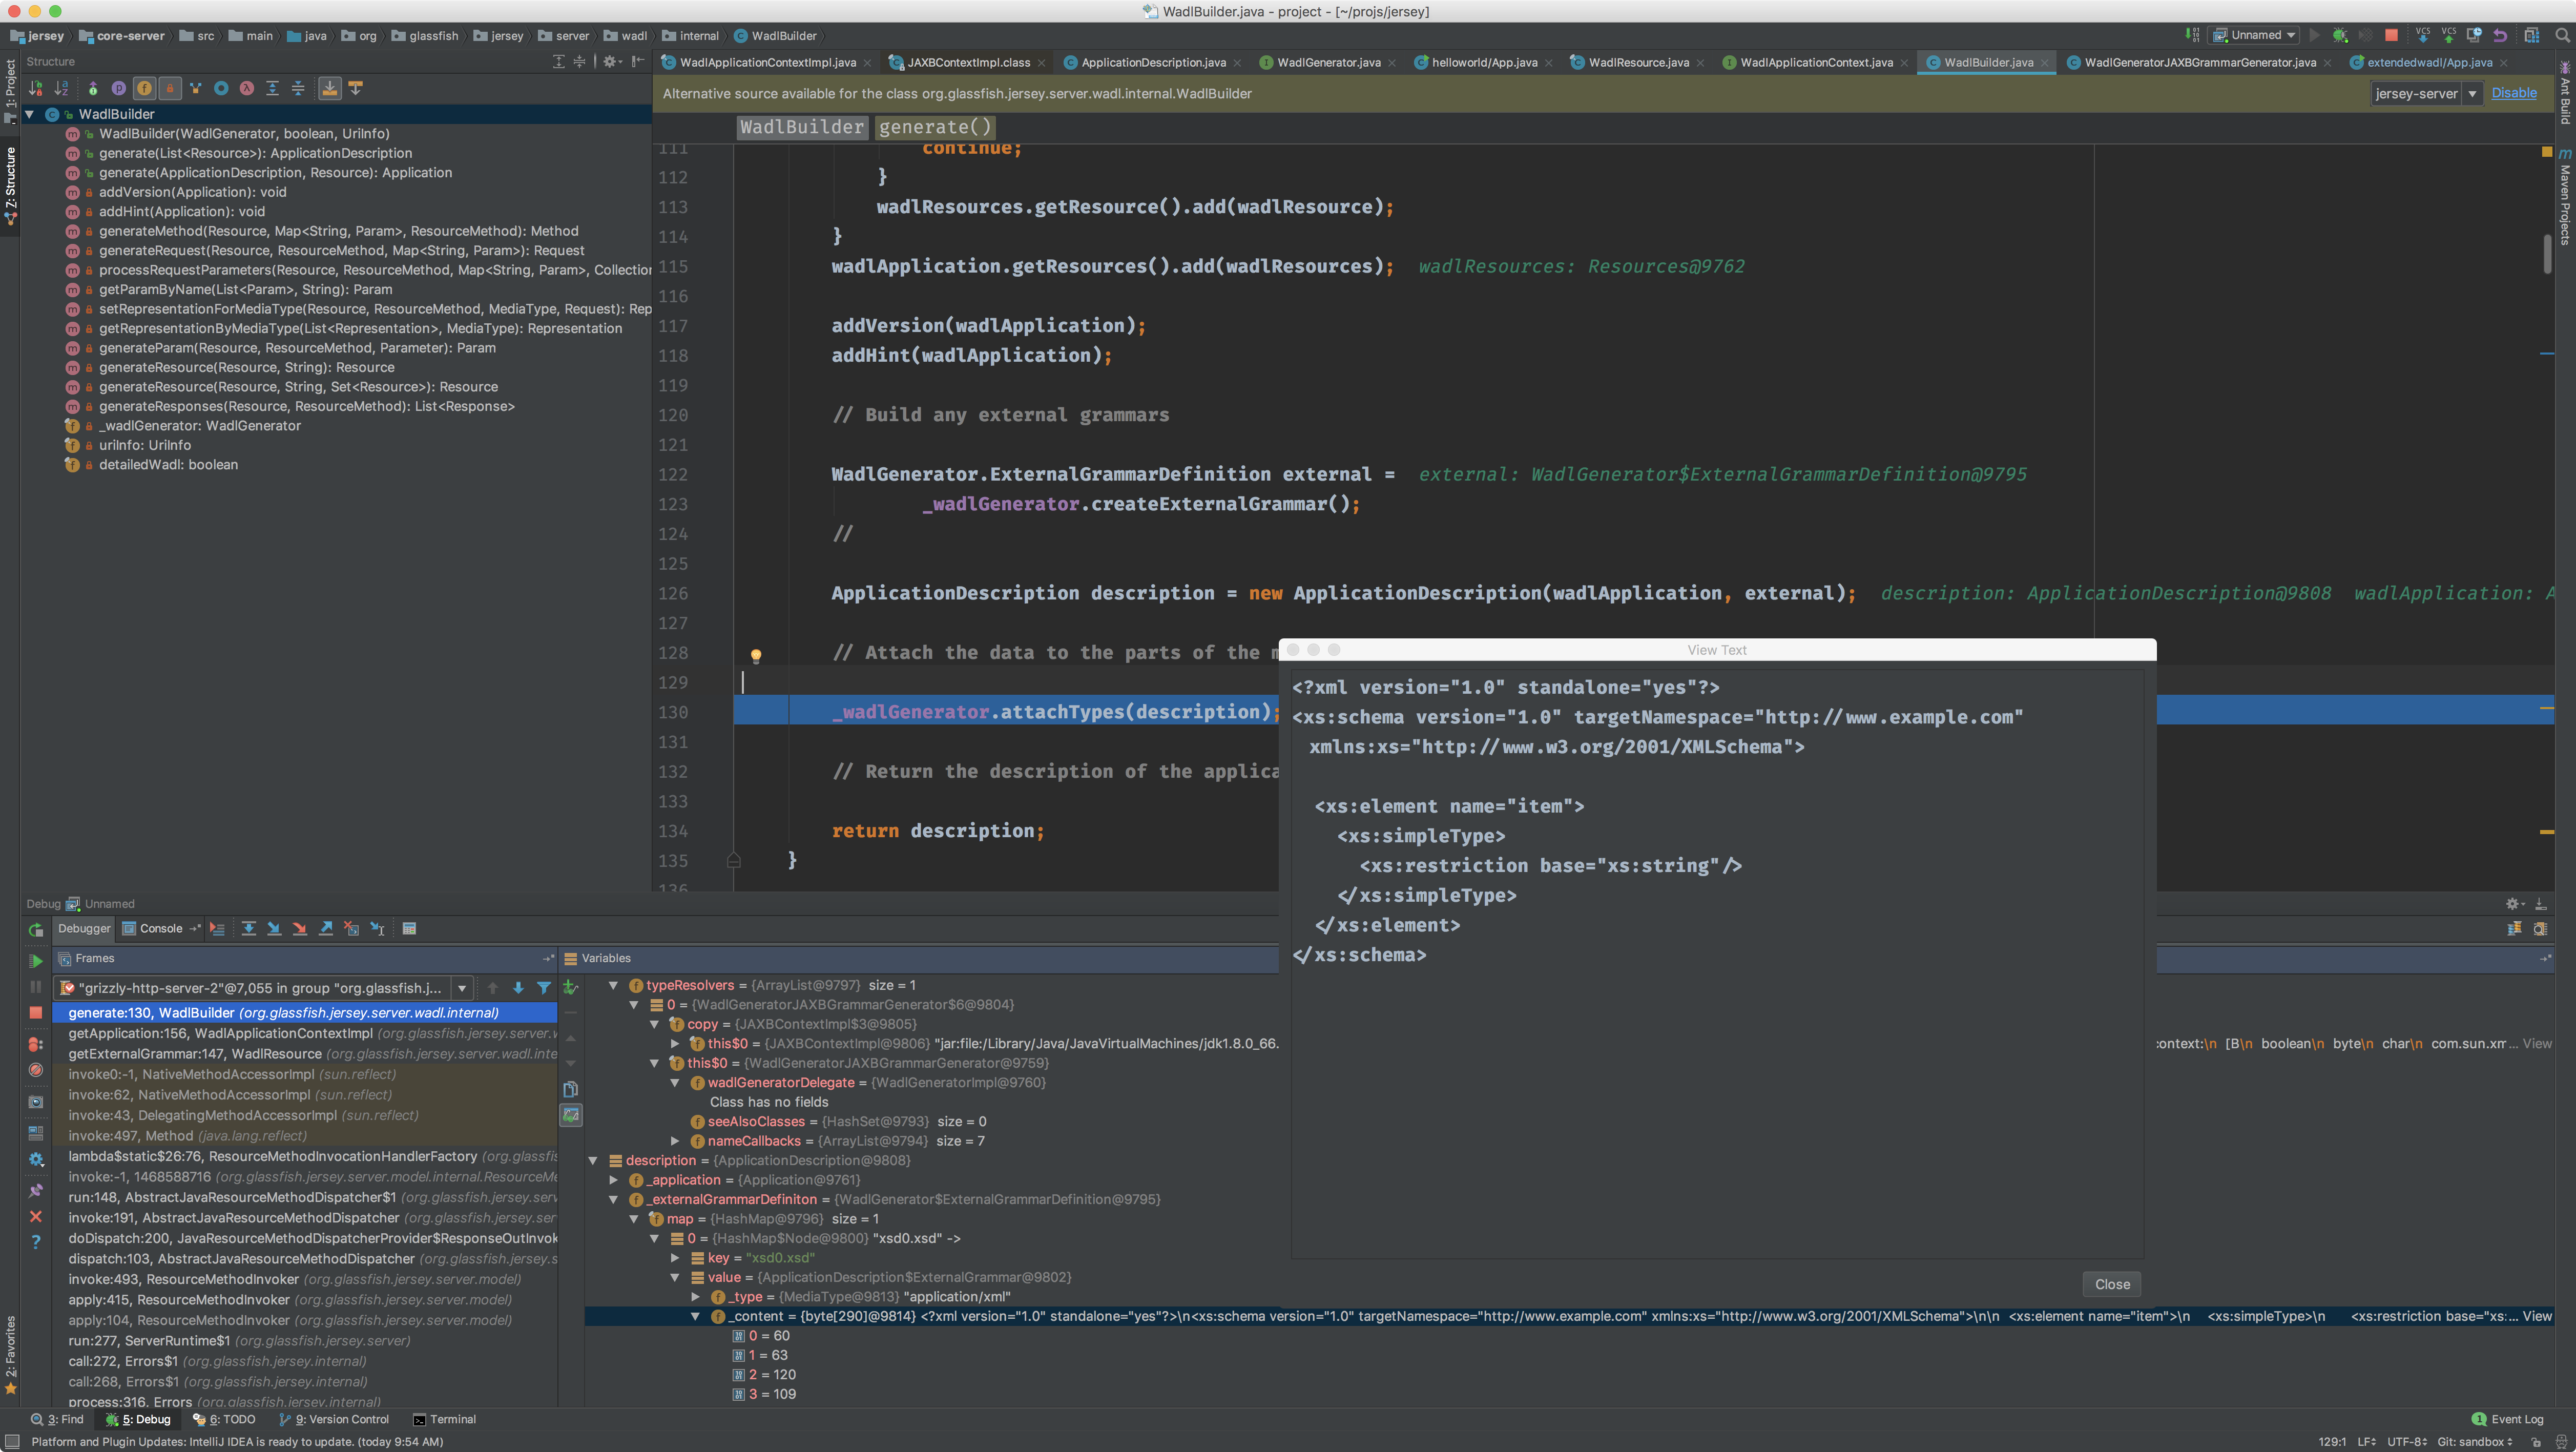Viewport: 2576px width, 1452px height.
Task: Toggle Autoscroll to Source in Structure toolbar
Action: point(329,89)
